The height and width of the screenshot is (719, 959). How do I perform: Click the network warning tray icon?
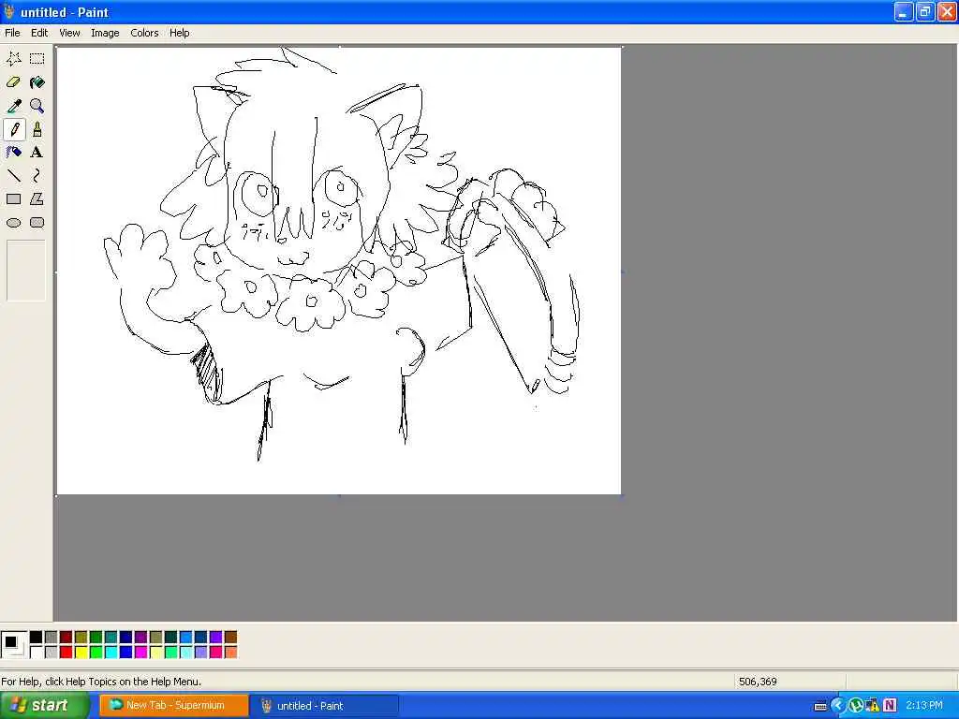tap(872, 706)
